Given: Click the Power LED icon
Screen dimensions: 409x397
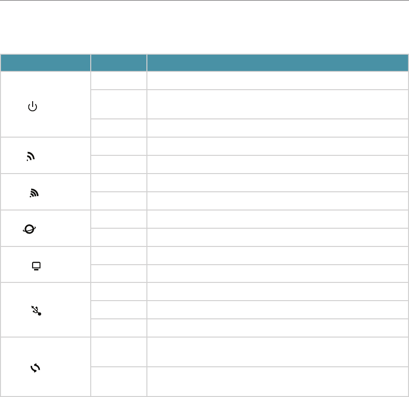Looking at the screenshot, I should coord(32,106).
